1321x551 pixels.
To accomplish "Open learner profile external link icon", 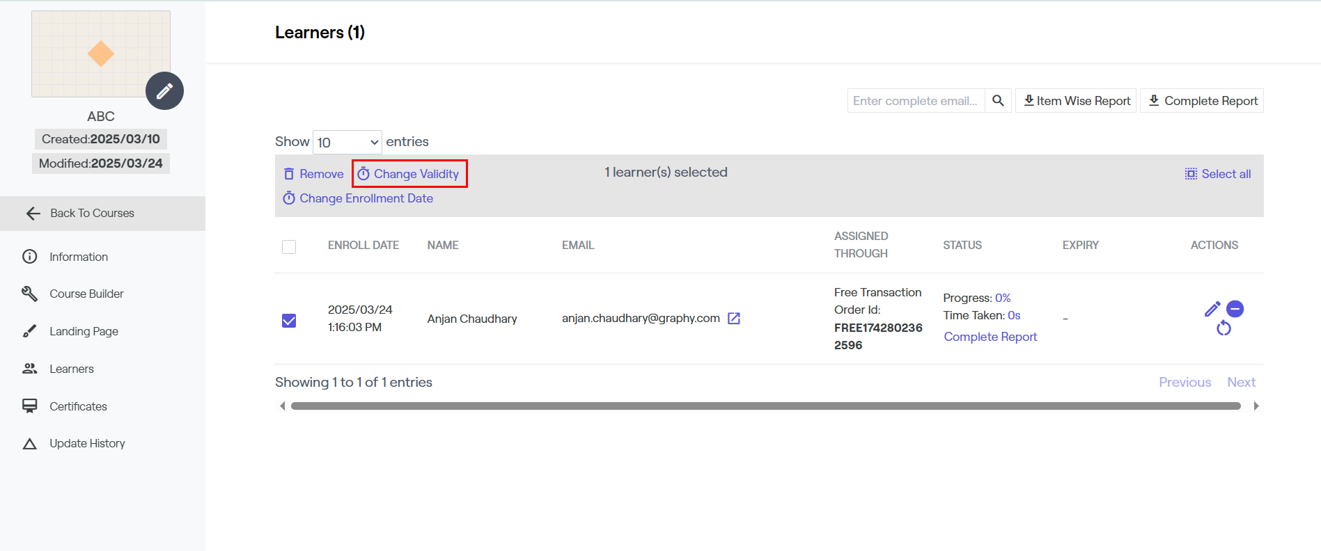I will 734,319.
